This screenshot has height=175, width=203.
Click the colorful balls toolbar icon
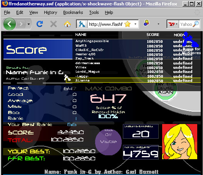click(x=146, y=23)
